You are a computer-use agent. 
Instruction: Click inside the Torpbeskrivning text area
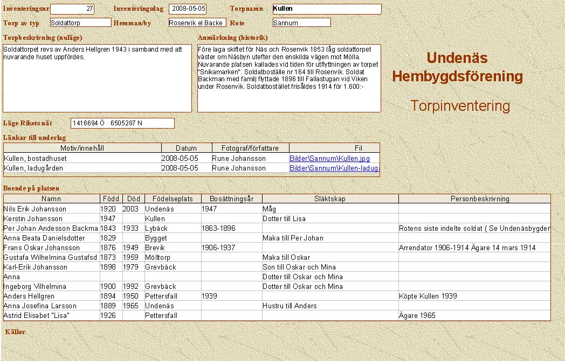(x=97, y=78)
